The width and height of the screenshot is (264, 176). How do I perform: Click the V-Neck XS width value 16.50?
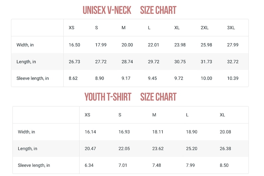pyautogui.click(x=74, y=45)
